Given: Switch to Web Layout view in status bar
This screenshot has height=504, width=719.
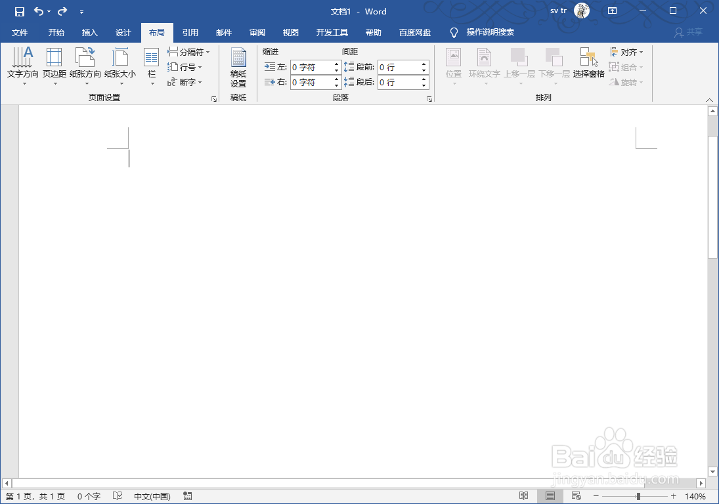Looking at the screenshot, I should (575, 496).
